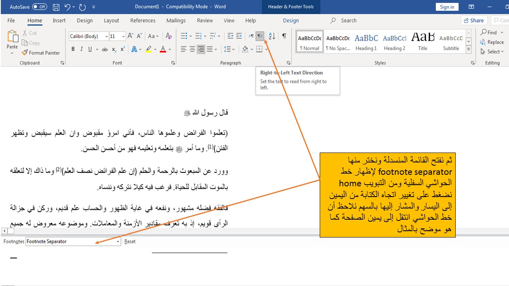Click the Sign in button
The image size is (509, 286).
click(x=447, y=7)
